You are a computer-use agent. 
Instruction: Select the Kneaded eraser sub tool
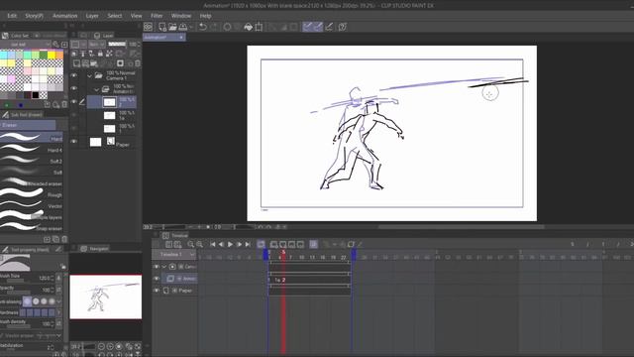pos(32,183)
